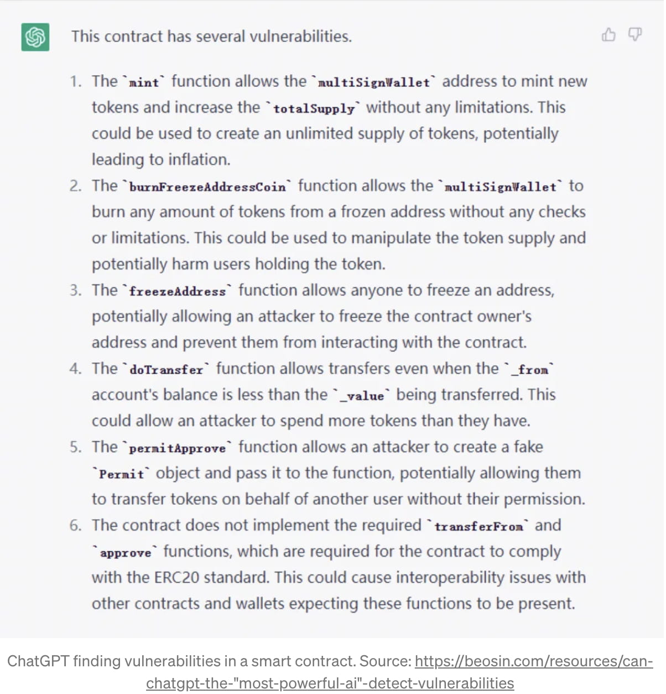
Task: Click the `burnFreezeAddressCoin` function name
Action: (207, 187)
